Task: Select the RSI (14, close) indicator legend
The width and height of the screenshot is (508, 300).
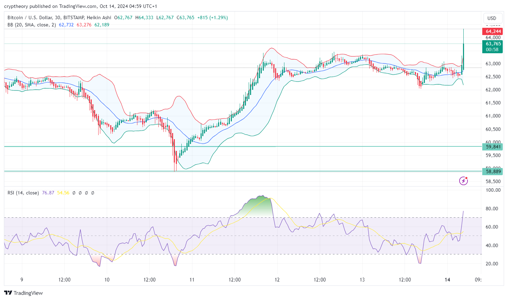Action: tap(23, 193)
